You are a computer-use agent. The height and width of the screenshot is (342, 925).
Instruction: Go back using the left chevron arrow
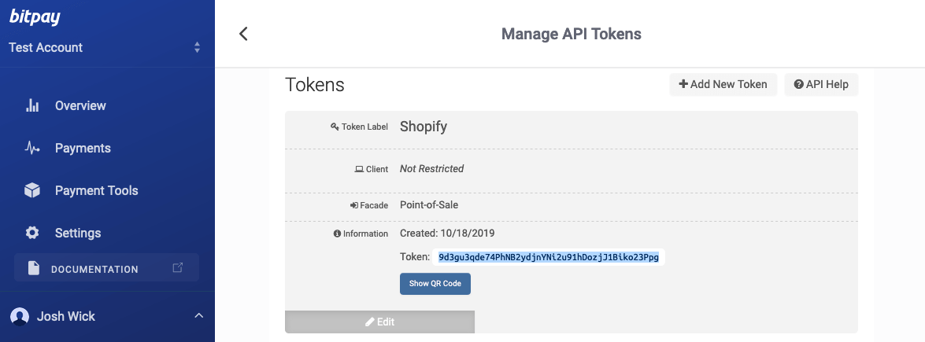click(243, 34)
